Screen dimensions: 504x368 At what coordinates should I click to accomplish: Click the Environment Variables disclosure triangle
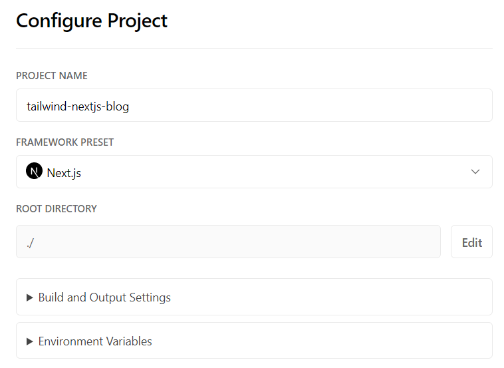(x=30, y=341)
